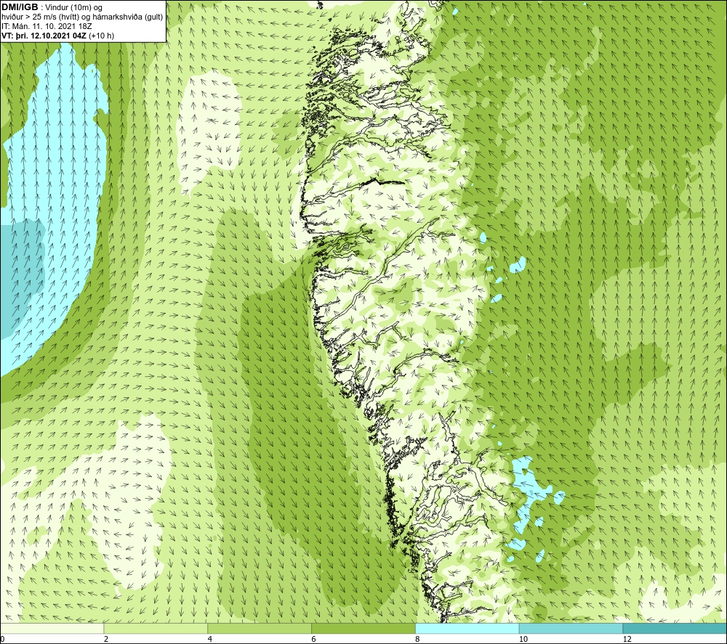Click the 2–4 m/s light green band

[x=156, y=628]
